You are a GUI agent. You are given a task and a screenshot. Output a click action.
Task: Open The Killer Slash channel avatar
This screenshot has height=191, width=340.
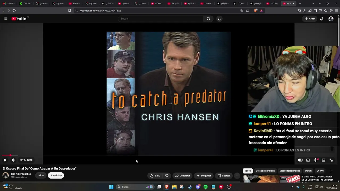point(6,175)
